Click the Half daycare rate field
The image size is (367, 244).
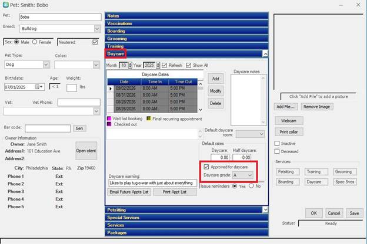click(242, 157)
